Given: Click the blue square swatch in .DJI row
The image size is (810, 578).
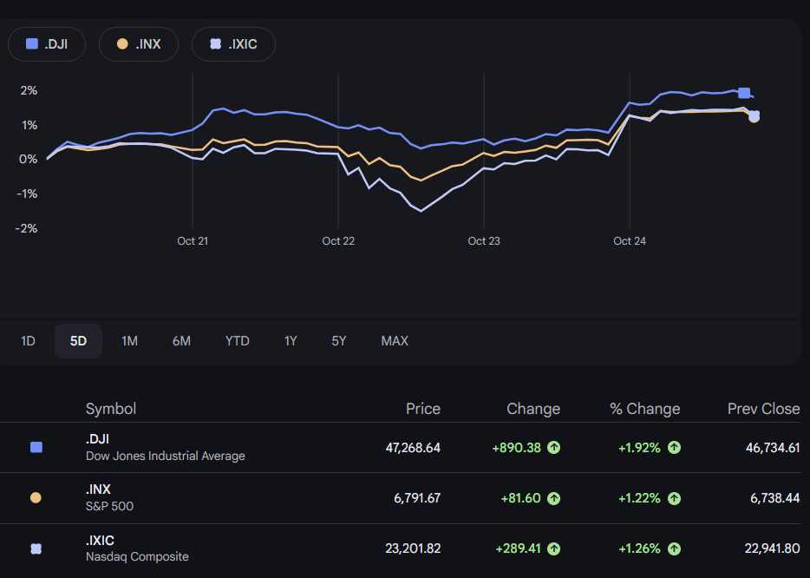Looking at the screenshot, I should point(36,447).
